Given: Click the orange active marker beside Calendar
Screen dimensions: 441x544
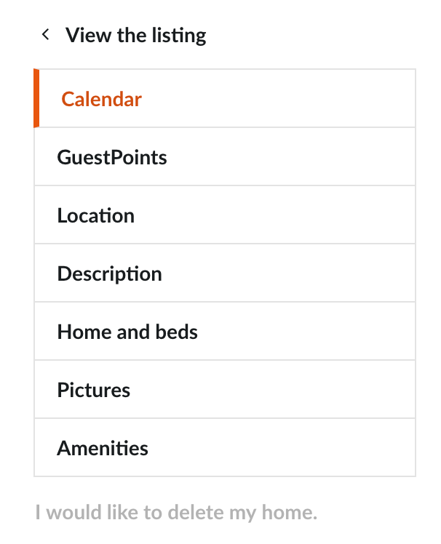Looking at the screenshot, I should 36,99.
